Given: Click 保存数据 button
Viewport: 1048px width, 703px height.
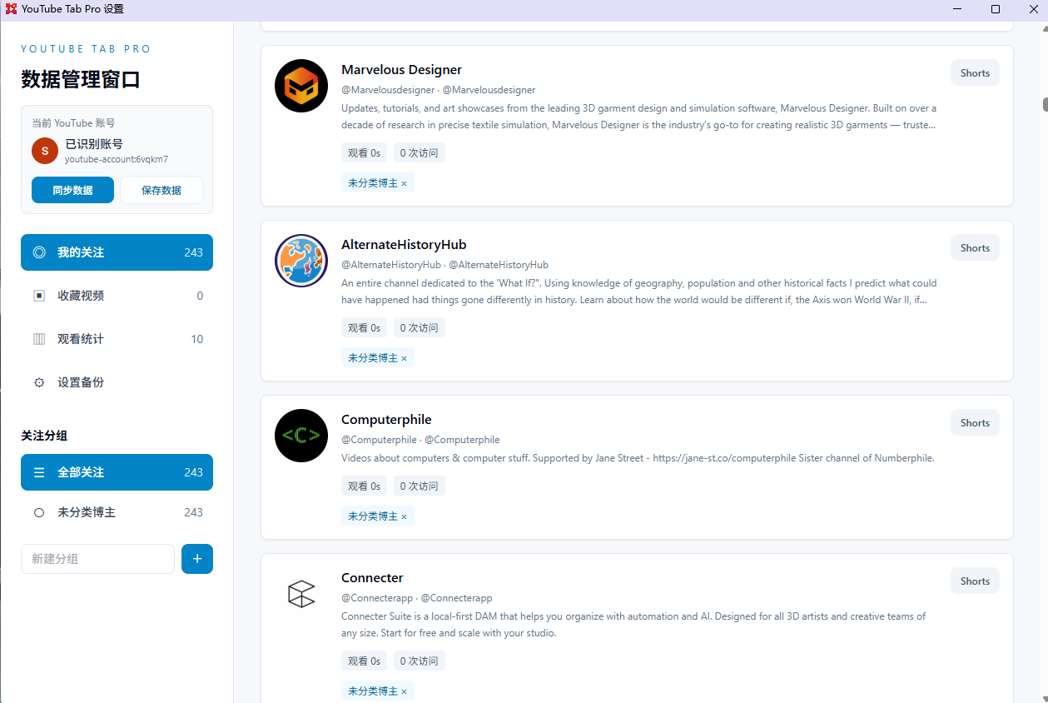Looking at the screenshot, I should point(161,190).
